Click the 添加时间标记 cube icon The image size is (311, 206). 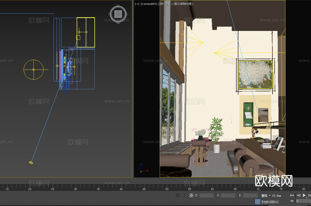257,201
